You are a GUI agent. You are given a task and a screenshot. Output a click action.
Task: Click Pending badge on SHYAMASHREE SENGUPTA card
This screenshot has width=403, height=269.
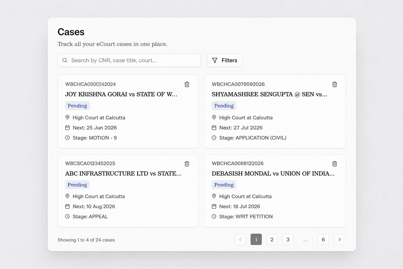tap(224, 106)
